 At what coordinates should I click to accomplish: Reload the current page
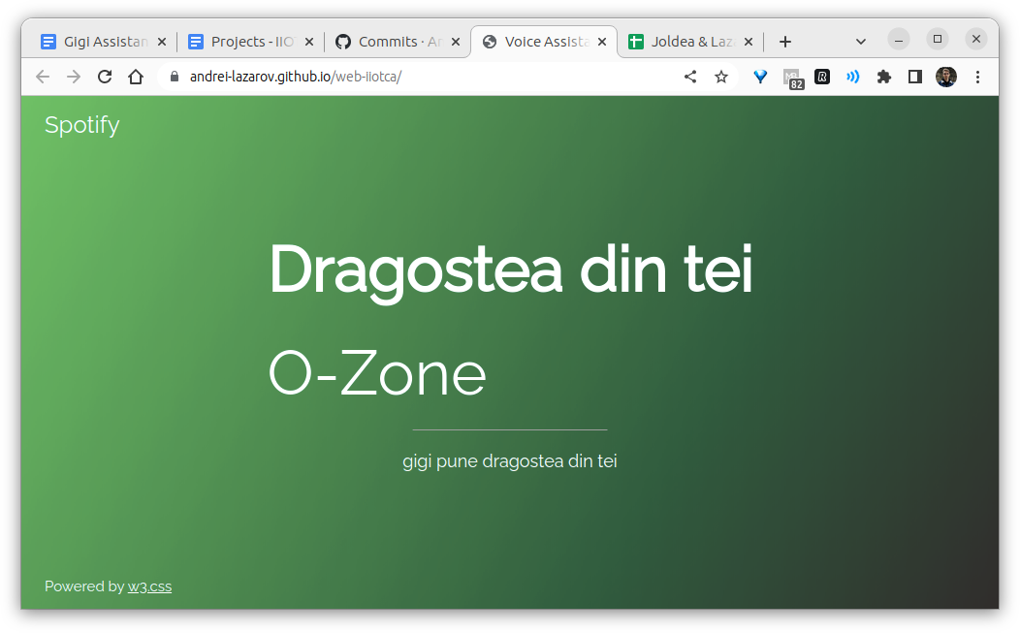(x=105, y=77)
